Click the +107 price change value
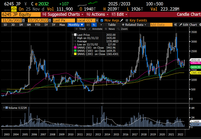This screenshot has height=139, width=201. 64,4
